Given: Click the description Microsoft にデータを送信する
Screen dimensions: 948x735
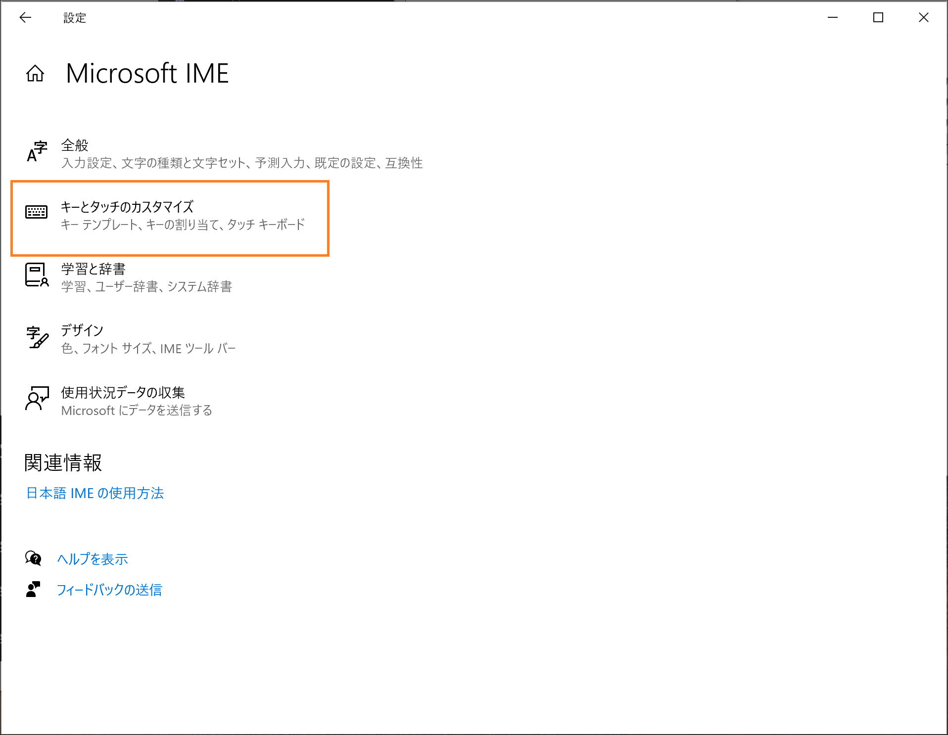Looking at the screenshot, I should 137,410.
